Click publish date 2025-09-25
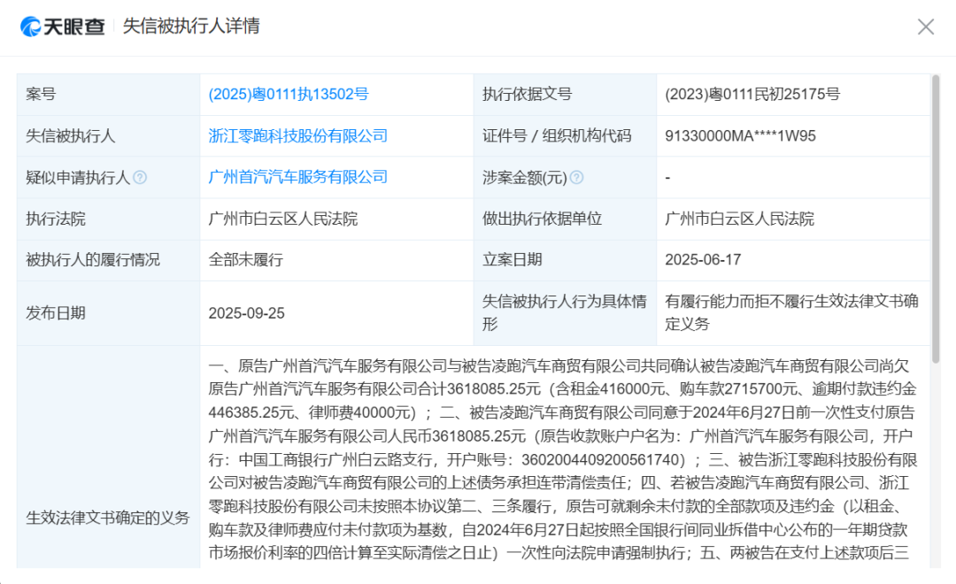 coord(249,312)
